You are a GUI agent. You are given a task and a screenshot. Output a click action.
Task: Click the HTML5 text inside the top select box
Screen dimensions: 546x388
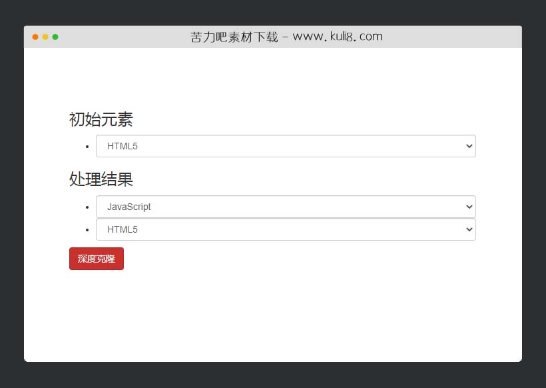121,145
